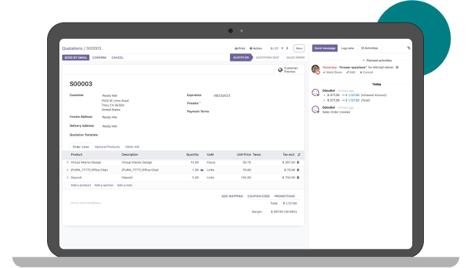Switch to Other Info tab
Viewport: 471px width, 268px height.
tap(132, 147)
